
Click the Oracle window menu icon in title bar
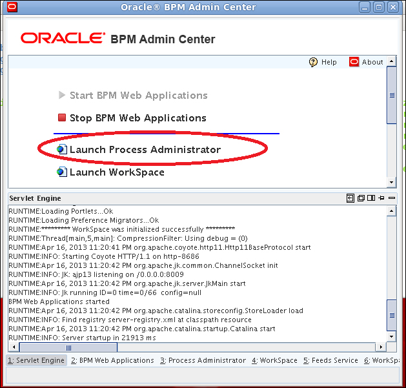12,7
